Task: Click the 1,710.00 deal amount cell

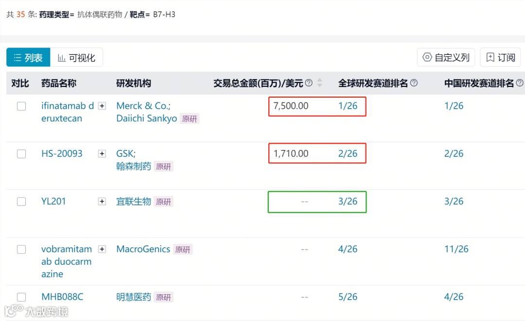Action: click(x=291, y=153)
